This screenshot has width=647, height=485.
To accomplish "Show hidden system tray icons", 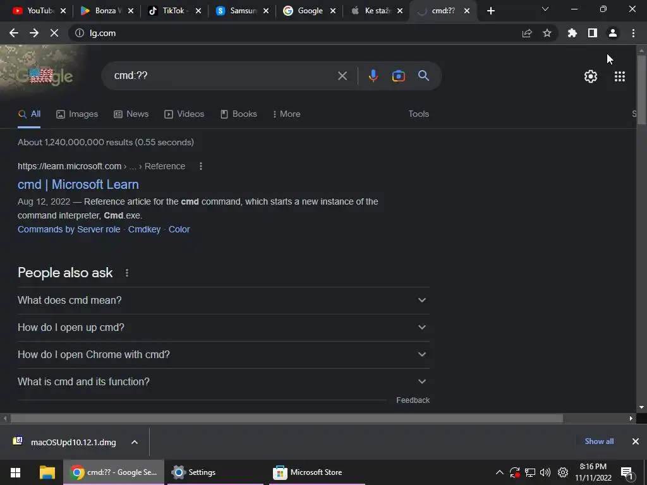I will [x=499, y=472].
